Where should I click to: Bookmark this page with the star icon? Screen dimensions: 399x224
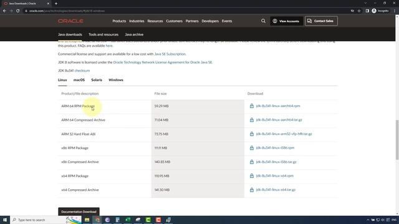[359, 11]
